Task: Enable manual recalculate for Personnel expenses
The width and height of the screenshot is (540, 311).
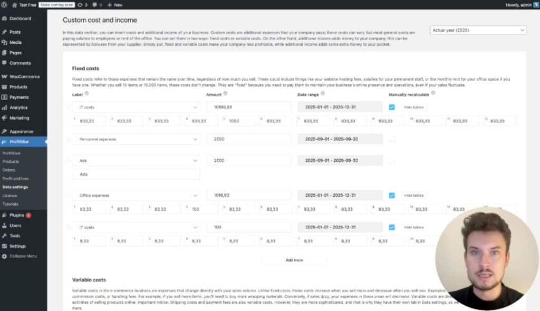Action: click(x=391, y=139)
